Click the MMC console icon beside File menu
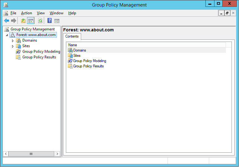This screenshot has height=167, width=239. 6,13
